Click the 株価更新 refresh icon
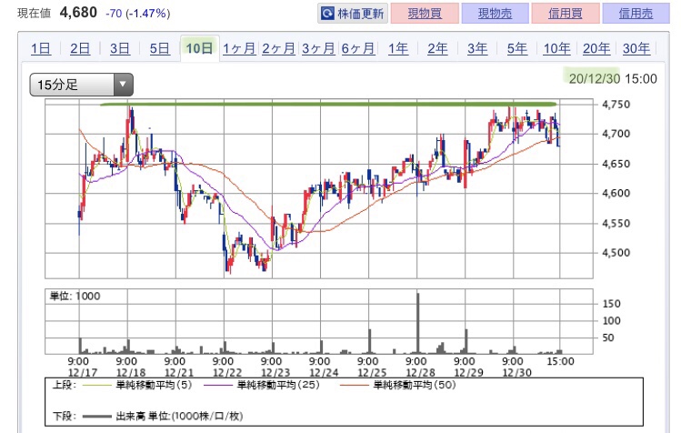Viewport: 681px width, 433px height. click(327, 14)
